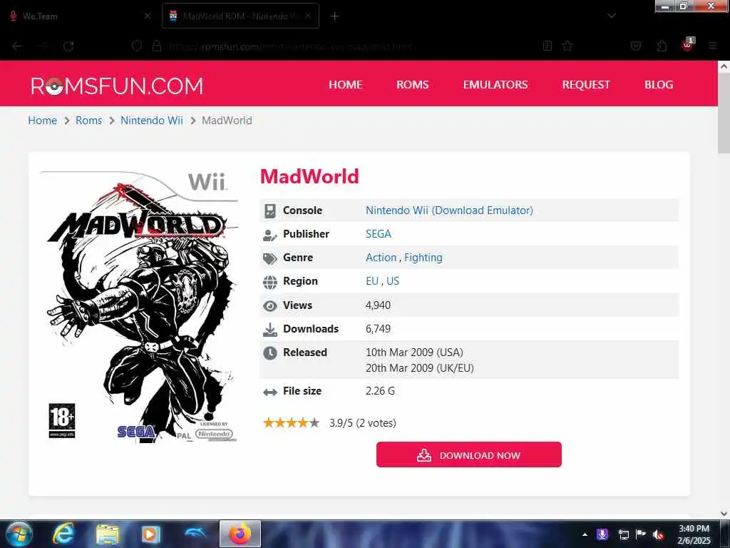The image size is (730, 548).
Task: Click the console gamepad icon beside Console
Action: point(270,210)
